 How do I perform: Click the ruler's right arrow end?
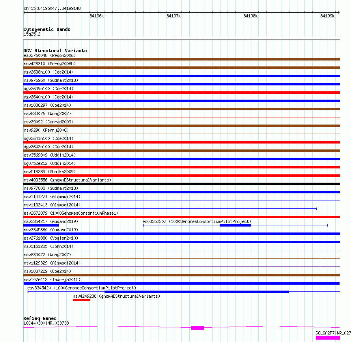click(x=338, y=12)
